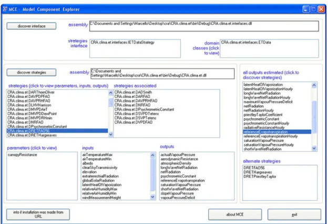Open info if installation was made from URL

[x=38, y=215]
